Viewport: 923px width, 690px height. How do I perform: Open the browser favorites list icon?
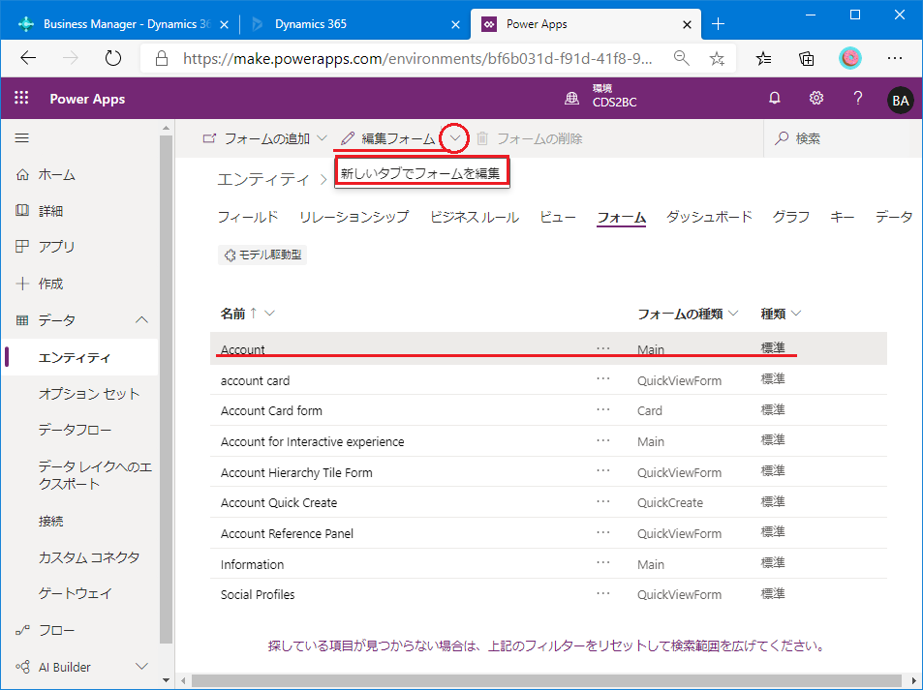pyautogui.click(x=763, y=58)
